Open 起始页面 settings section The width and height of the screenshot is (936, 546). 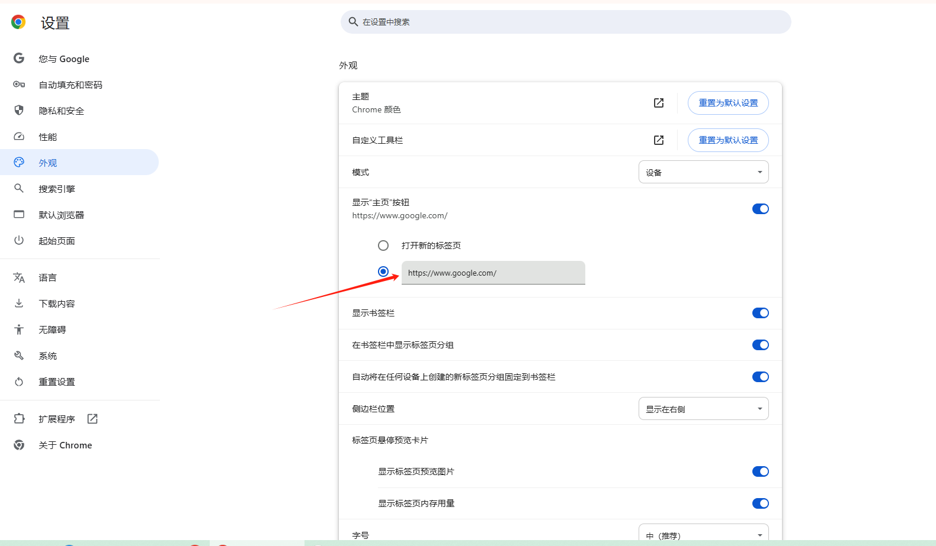79,241
